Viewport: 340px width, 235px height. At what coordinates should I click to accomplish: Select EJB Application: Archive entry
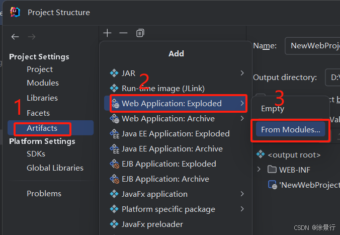(176, 179)
